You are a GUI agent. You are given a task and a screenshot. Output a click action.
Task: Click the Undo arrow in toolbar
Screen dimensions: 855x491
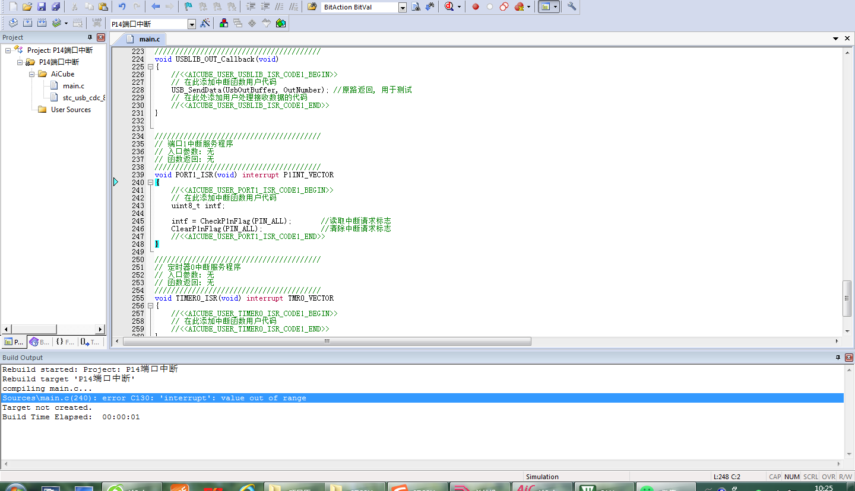click(122, 7)
